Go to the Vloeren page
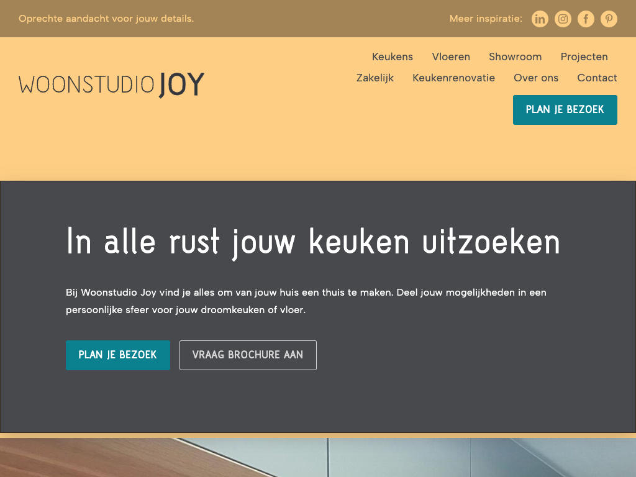 click(x=451, y=57)
